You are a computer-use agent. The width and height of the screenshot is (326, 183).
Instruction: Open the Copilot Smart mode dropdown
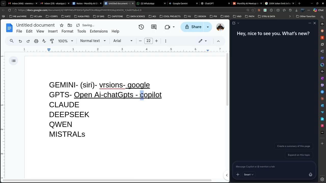[249, 175]
